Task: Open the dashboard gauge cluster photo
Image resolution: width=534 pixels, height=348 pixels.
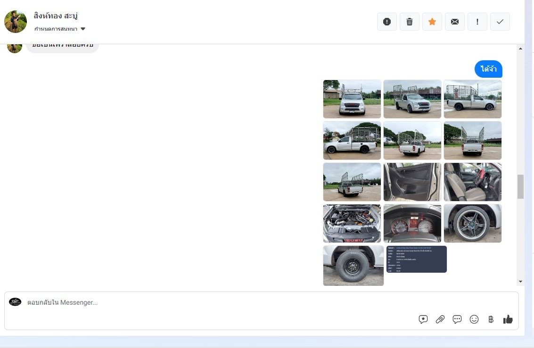Action: tap(412, 224)
